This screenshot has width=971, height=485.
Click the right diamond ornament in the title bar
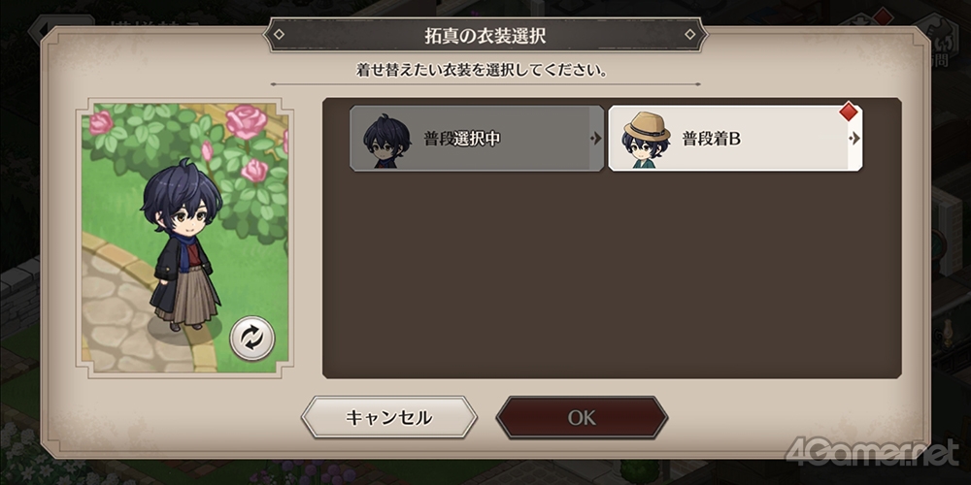click(x=689, y=35)
